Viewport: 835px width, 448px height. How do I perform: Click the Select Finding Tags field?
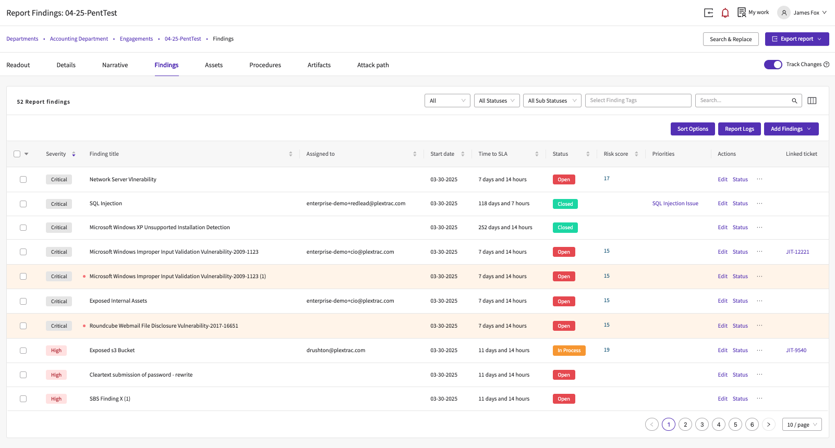tap(637, 101)
